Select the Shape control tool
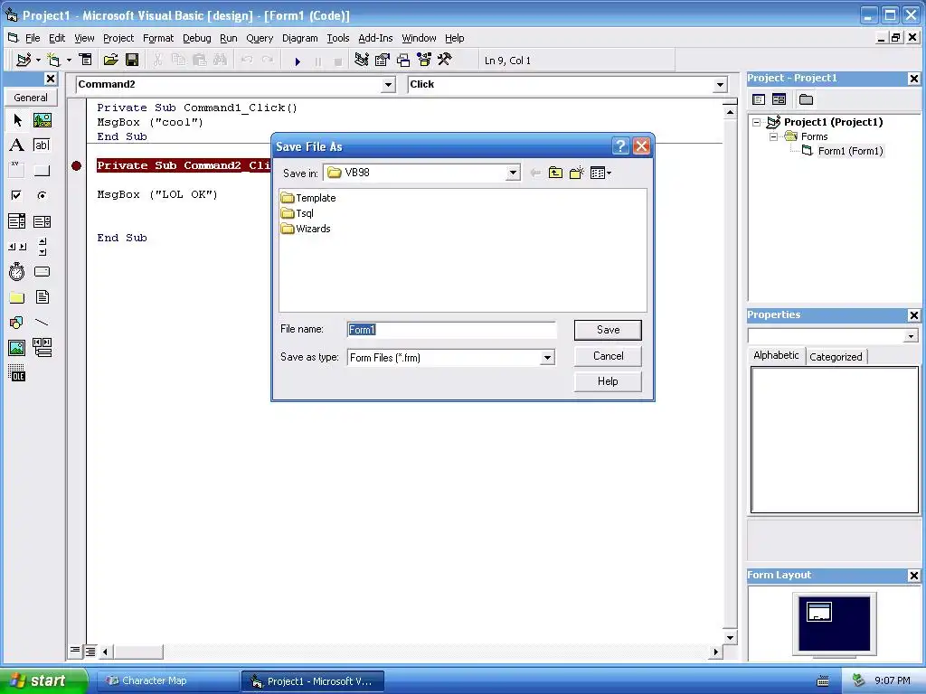 coord(17,323)
